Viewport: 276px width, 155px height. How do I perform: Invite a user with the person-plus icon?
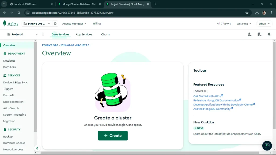(249, 34)
